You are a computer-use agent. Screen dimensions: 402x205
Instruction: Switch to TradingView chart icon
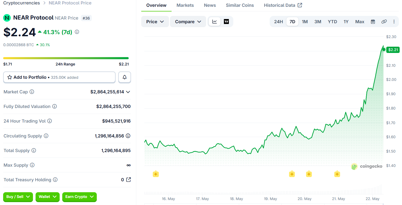click(227, 22)
